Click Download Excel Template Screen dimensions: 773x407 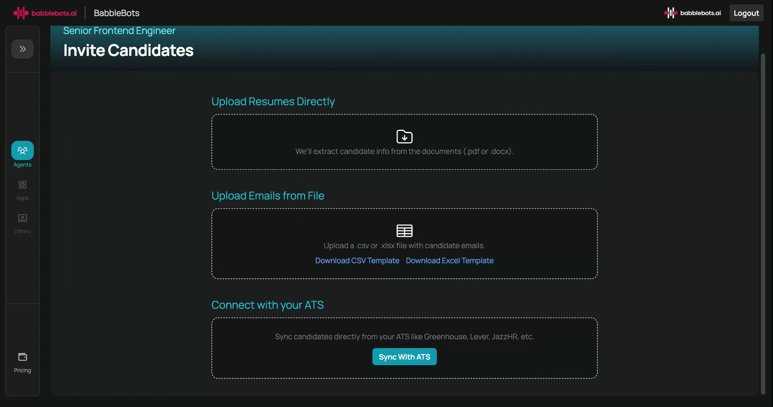click(449, 261)
